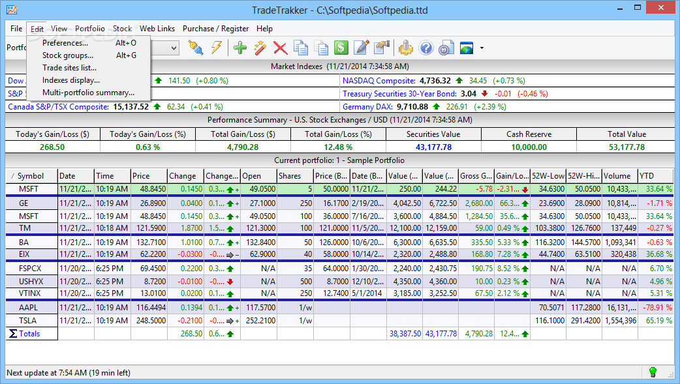Click green up arrow beside NASDAQ Composite value

[459, 81]
